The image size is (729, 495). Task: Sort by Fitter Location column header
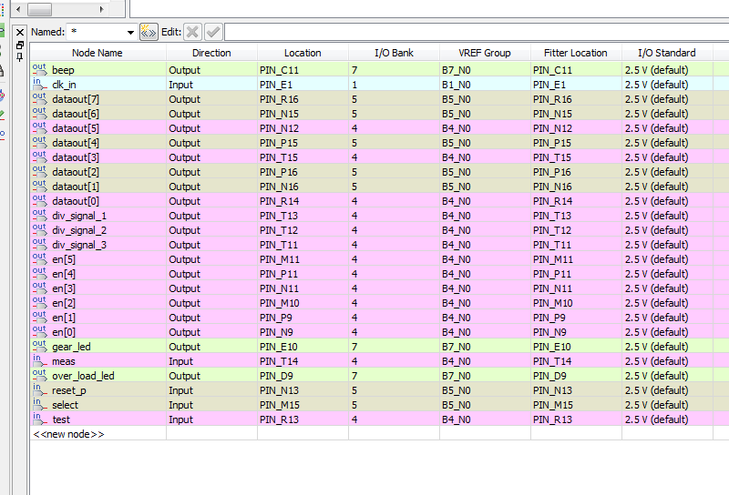(576, 53)
